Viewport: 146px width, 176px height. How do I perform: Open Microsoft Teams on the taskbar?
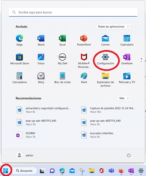111,171
